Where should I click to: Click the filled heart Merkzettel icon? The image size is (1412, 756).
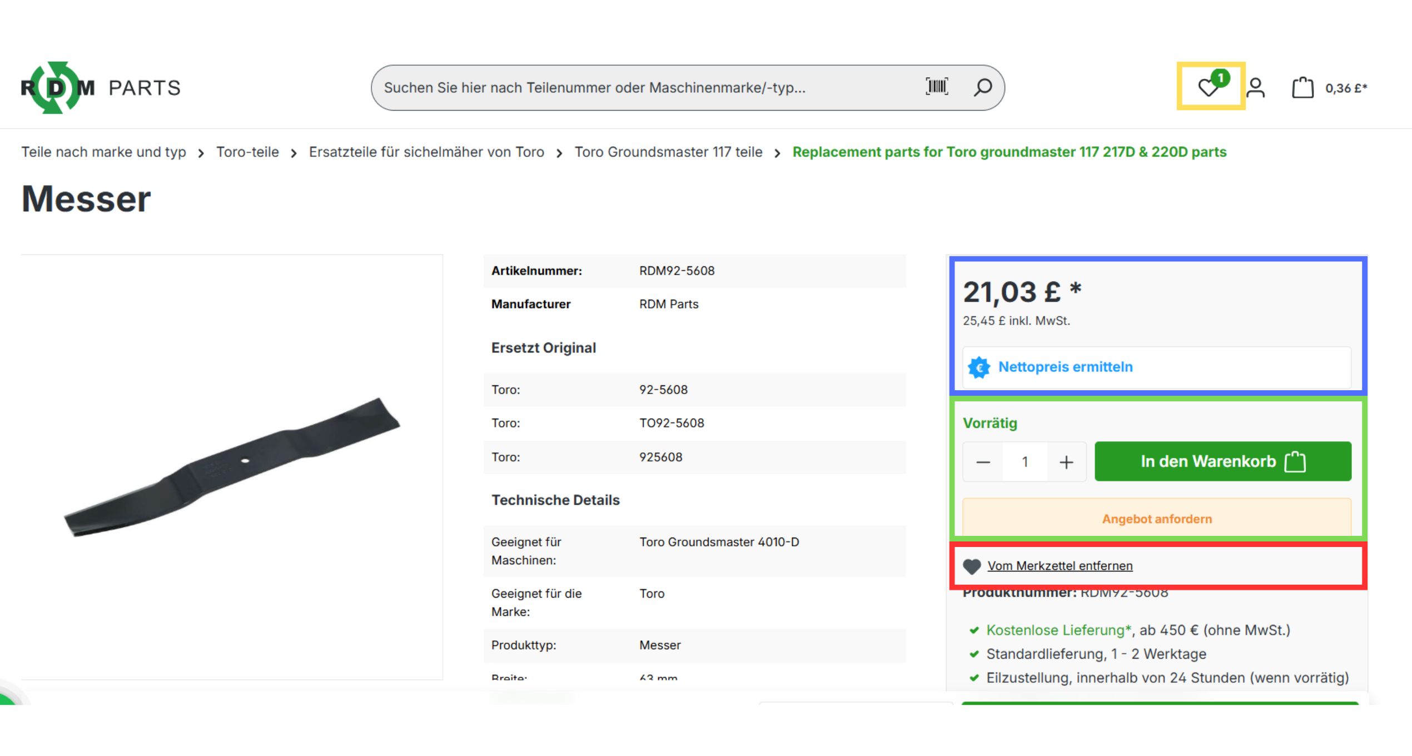[x=972, y=566]
